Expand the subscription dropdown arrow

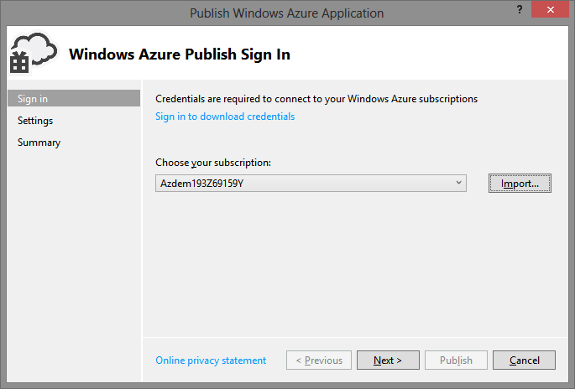coord(458,183)
